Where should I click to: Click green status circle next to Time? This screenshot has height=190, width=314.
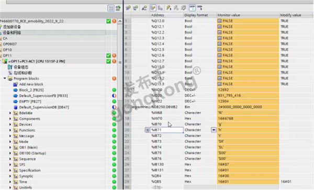click(114, 182)
